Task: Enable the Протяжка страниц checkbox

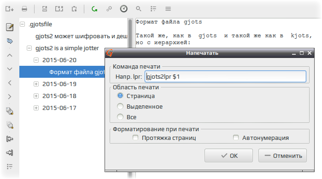Action: click(x=135, y=138)
